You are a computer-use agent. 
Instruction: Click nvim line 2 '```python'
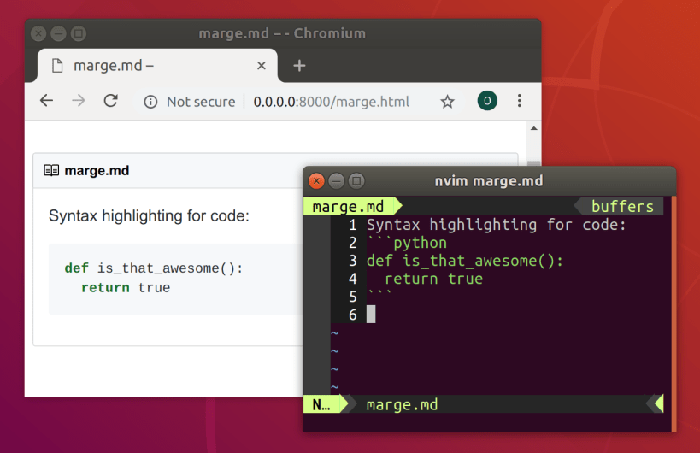407,243
